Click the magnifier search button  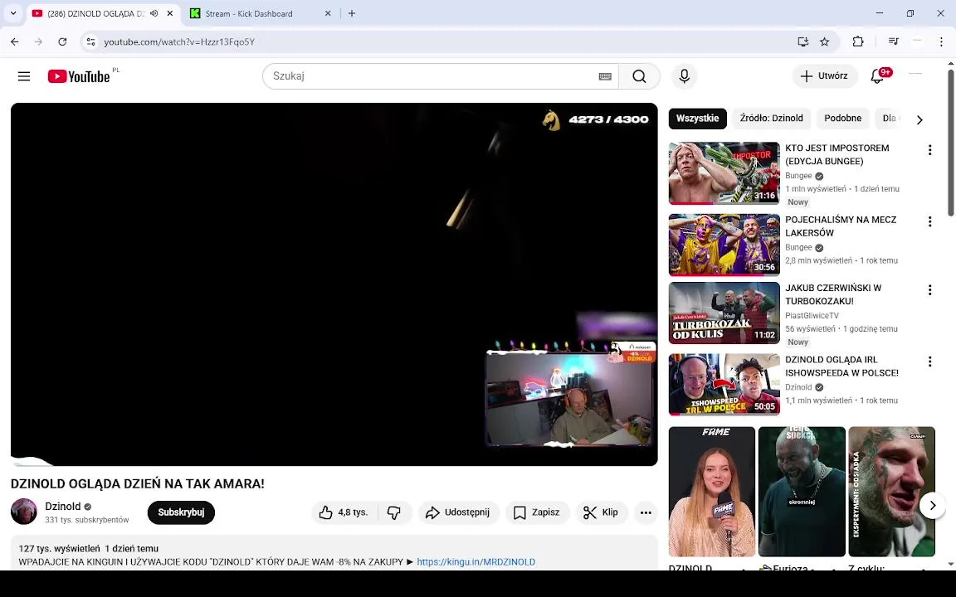tap(639, 76)
